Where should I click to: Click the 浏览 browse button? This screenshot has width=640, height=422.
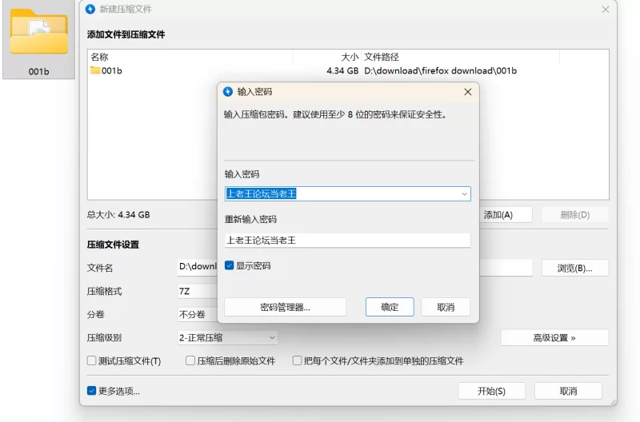click(x=574, y=268)
